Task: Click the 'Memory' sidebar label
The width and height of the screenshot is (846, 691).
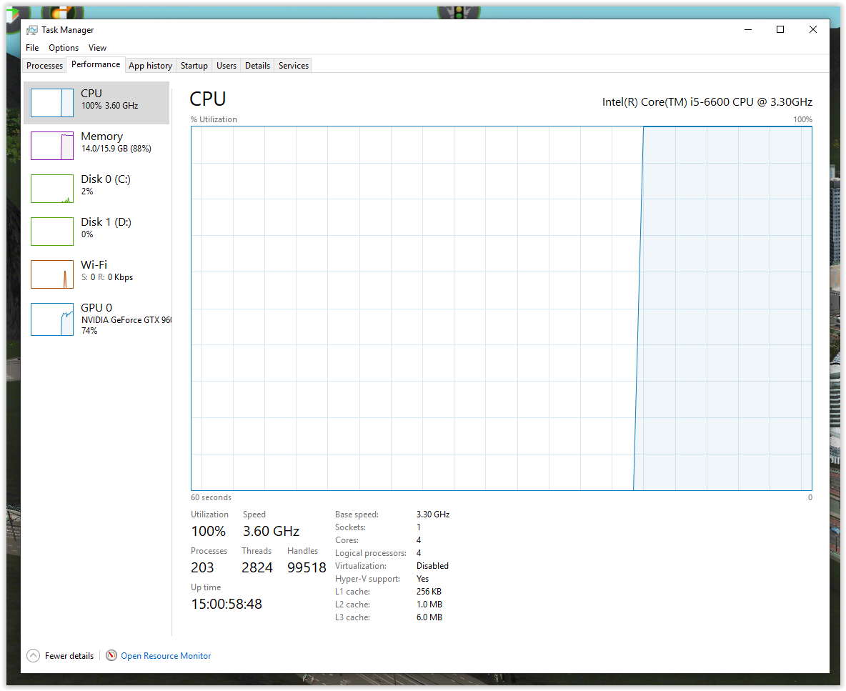Action: coord(102,136)
